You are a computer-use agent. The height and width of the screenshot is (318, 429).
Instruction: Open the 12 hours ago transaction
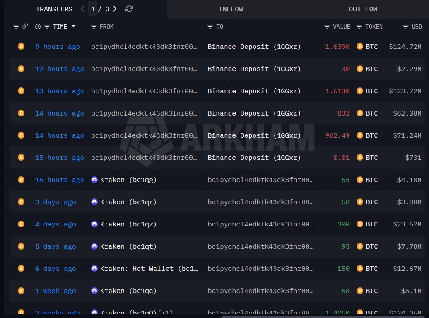pos(59,69)
